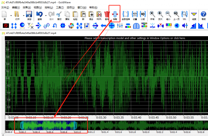
Task: Open the 帮助(R) menu
Action: [x=93, y=7]
